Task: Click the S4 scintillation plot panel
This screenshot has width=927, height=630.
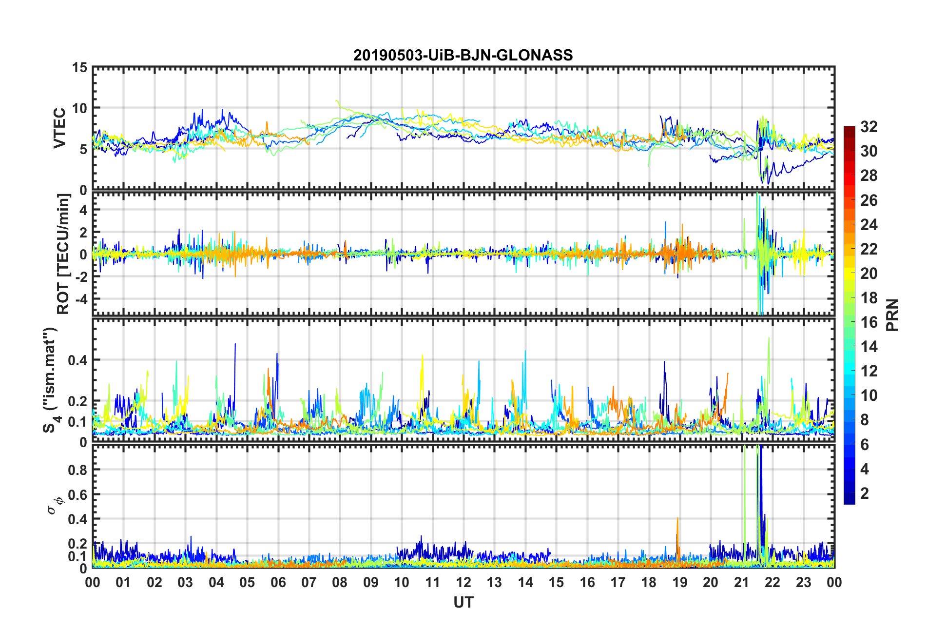Action: (463, 380)
